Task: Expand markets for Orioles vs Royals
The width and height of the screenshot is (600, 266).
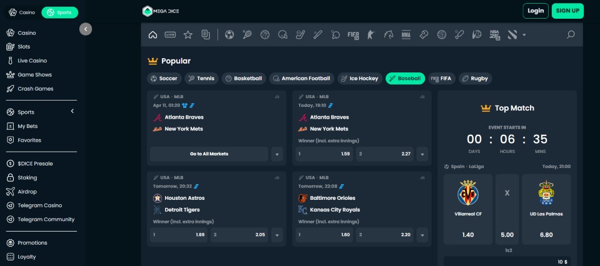Action: pyautogui.click(x=422, y=235)
